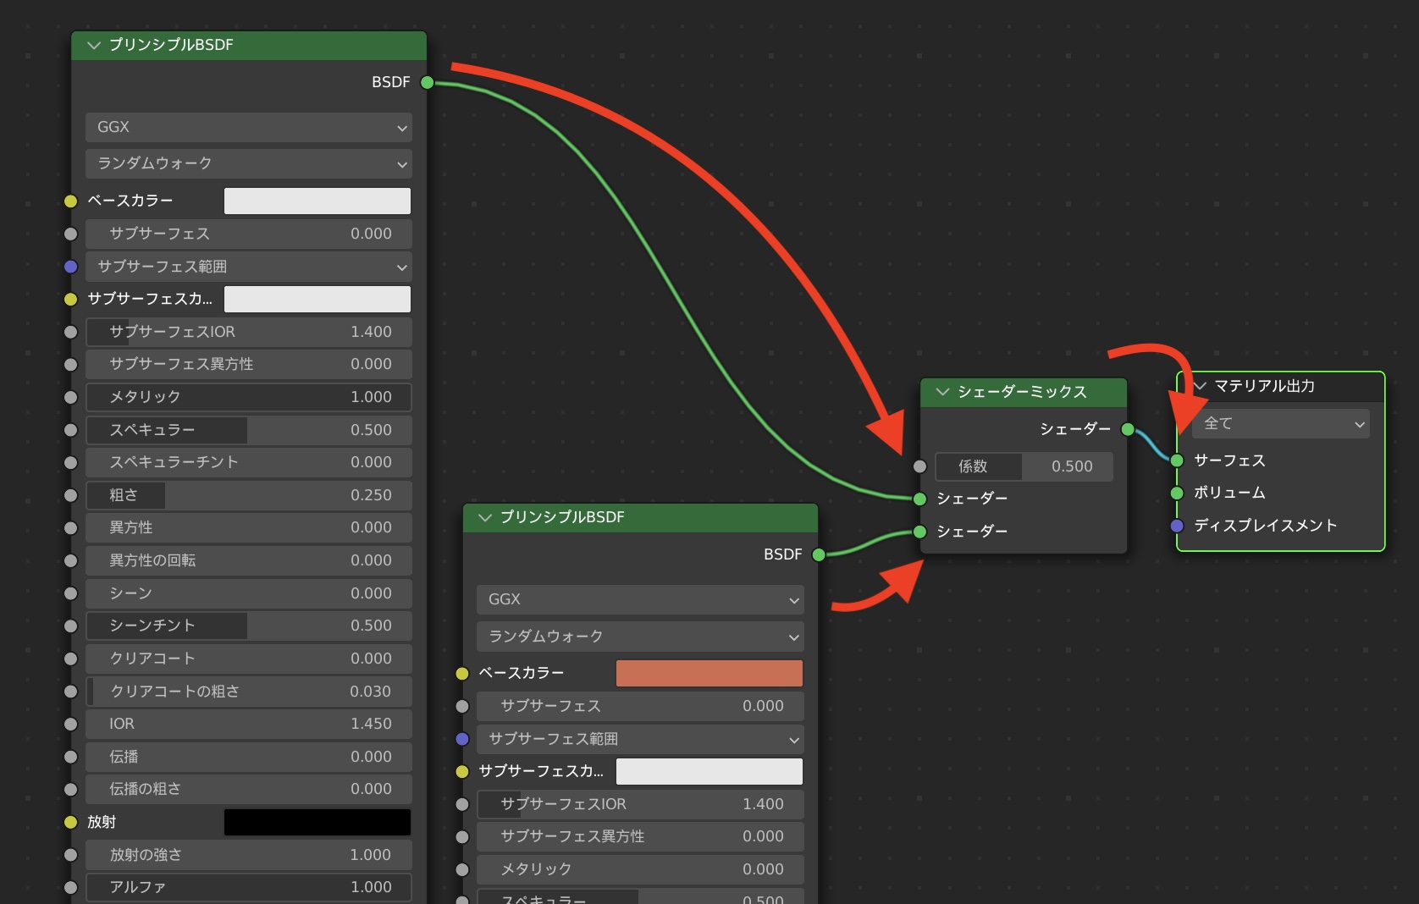The width and height of the screenshot is (1419, 904).
Task: Click the サーフェス input socket on Material Output
Action: [1177, 460]
